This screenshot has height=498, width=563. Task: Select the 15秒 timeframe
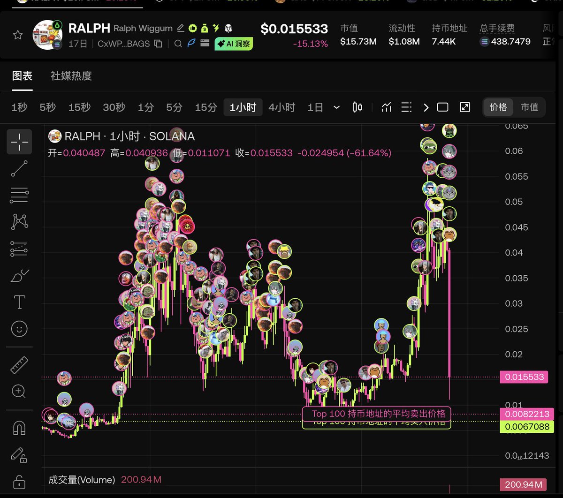(79, 107)
